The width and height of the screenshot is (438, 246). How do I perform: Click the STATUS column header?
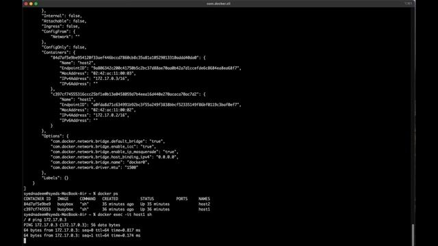pos(147,199)
